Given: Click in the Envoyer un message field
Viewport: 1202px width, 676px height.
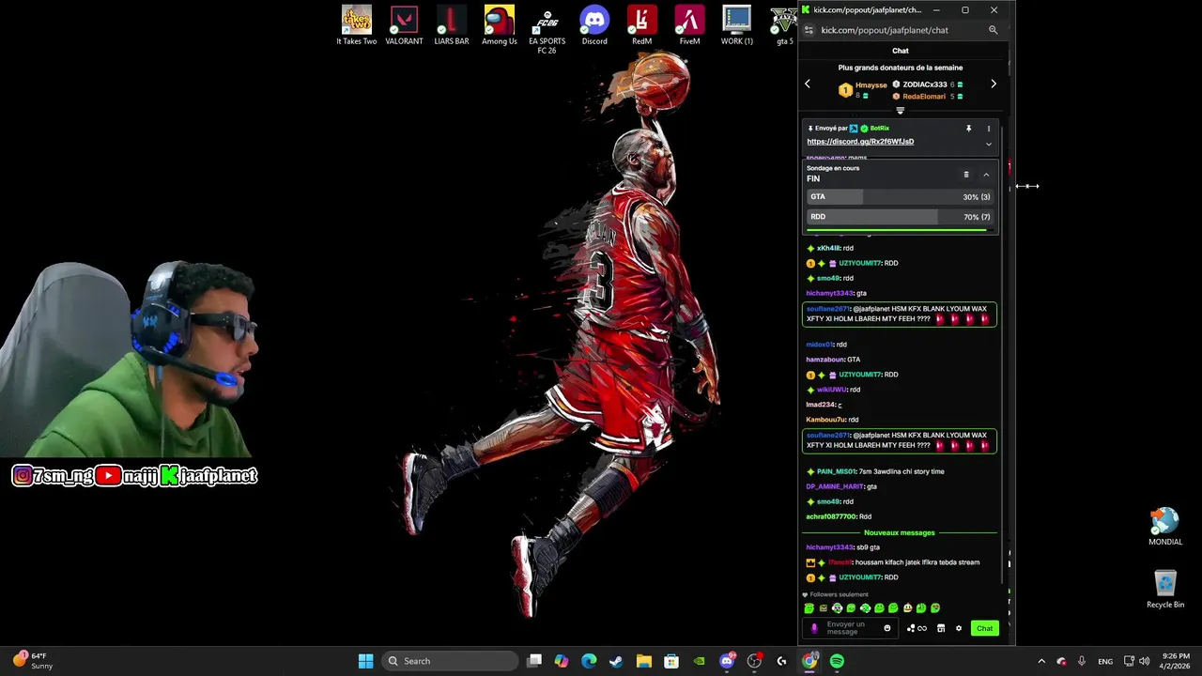Looking at the screenshot, I should coord(851,628).
